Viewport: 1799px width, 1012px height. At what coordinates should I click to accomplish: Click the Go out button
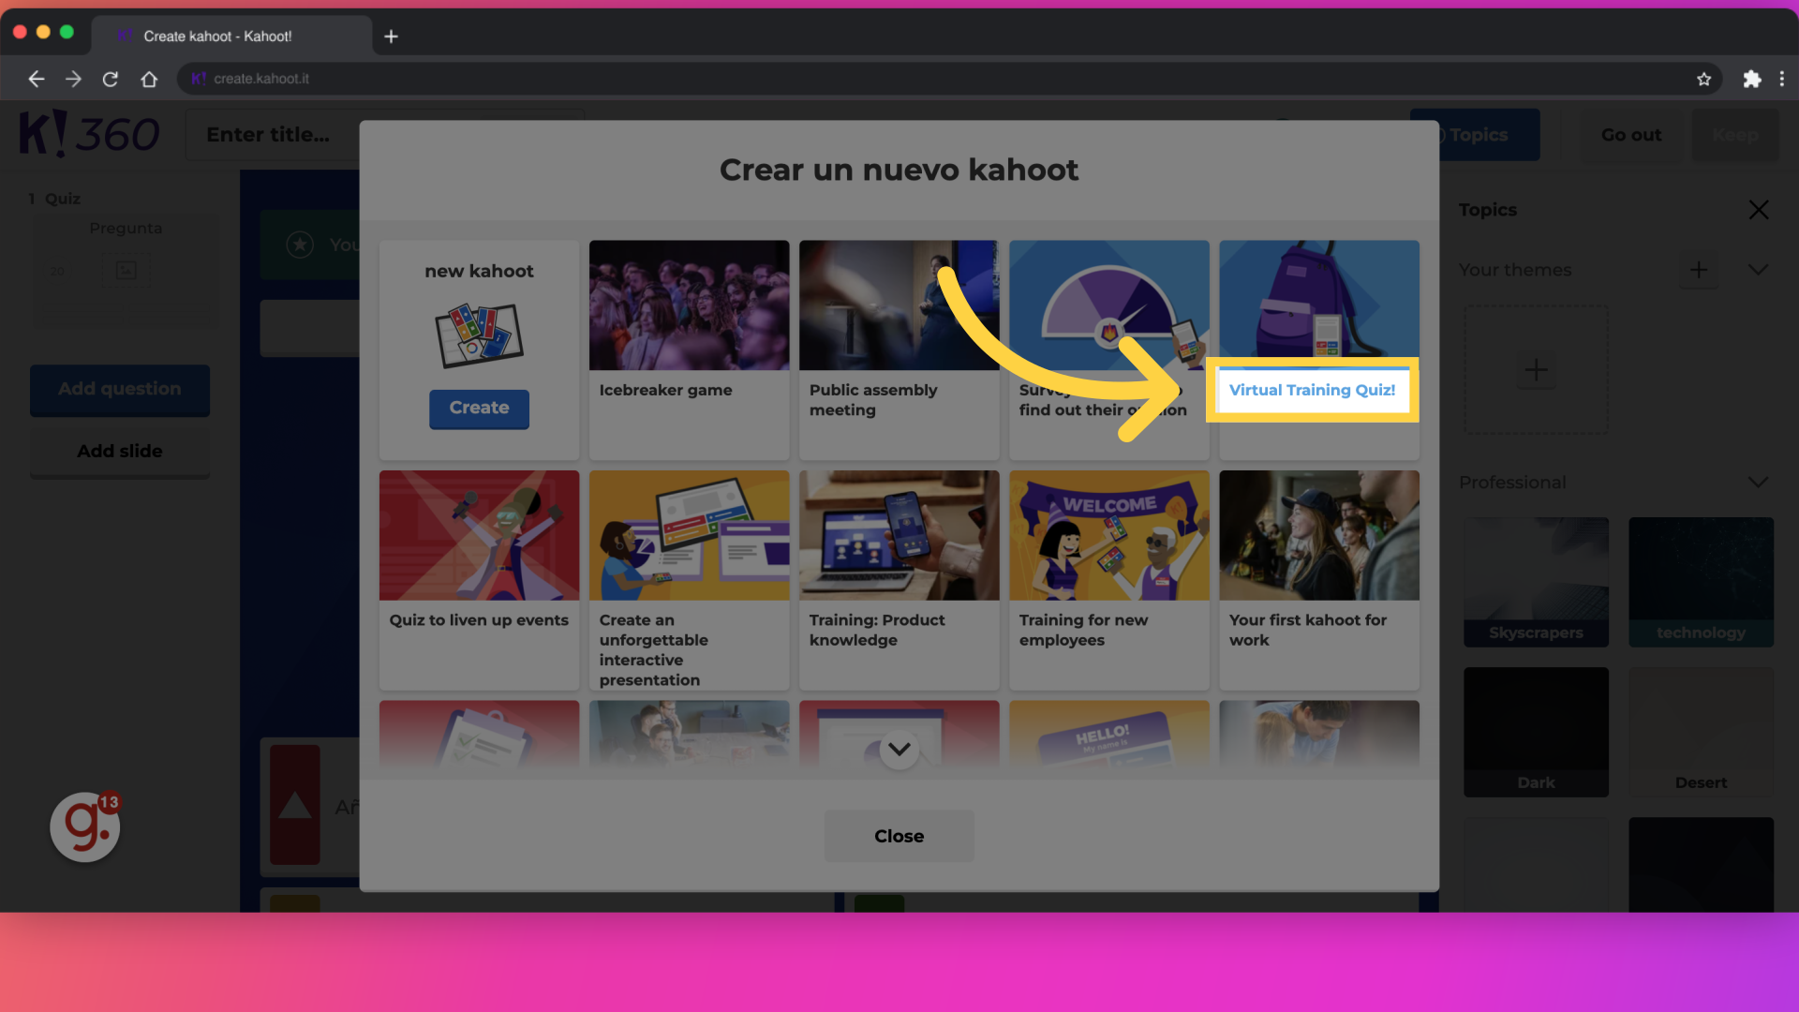tap(1631, 135)
